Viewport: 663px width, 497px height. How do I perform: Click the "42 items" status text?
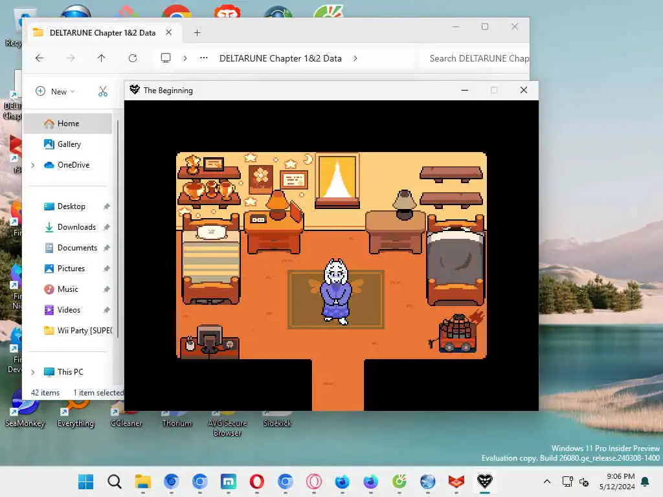(45, 393)
